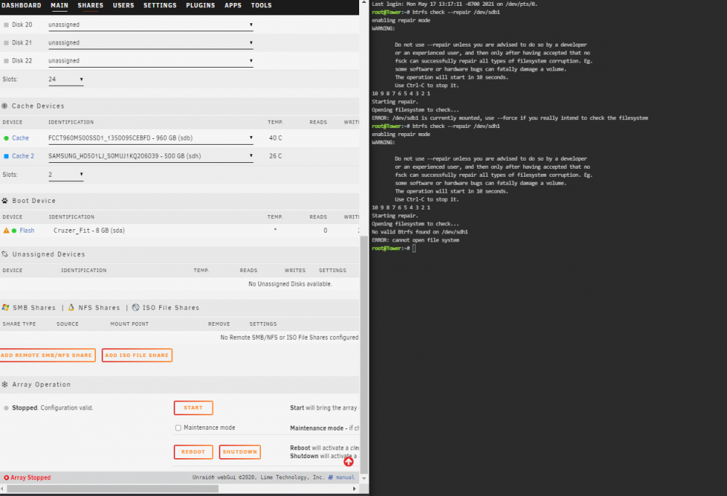The height and width of the screenshot is (496, 727).
Task: Click 'Stopped. Configuration valid.' status text
Action: [x=53, y=408]
